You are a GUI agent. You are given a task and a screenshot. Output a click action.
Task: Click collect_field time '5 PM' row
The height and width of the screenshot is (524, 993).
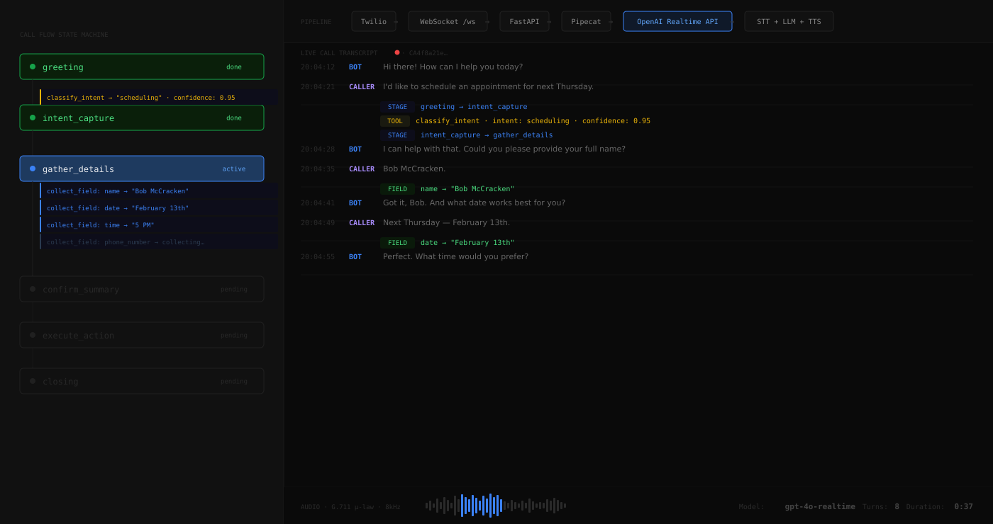point(159,225)
